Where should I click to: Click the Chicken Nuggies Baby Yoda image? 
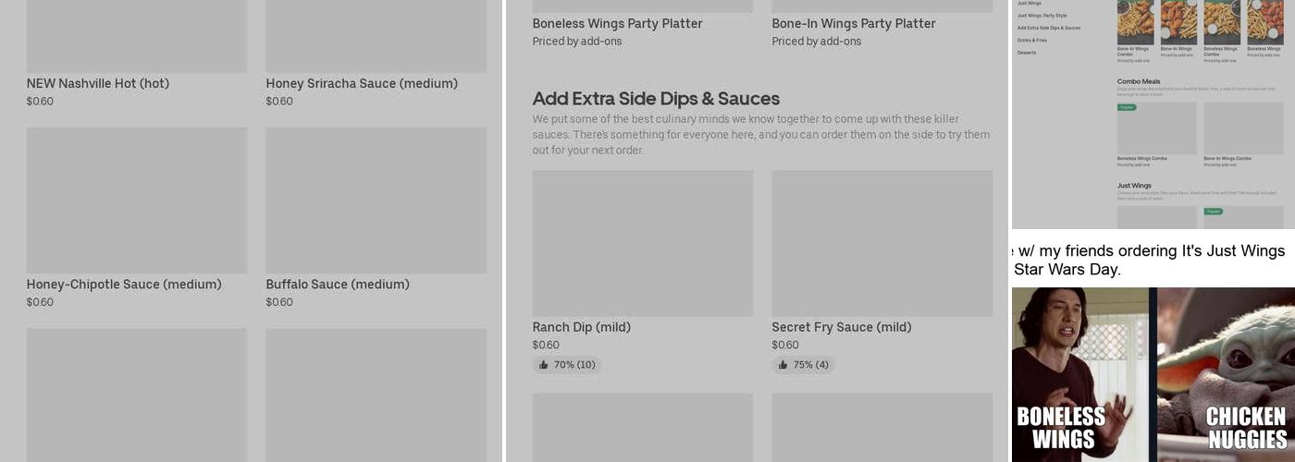point(1226,374)
